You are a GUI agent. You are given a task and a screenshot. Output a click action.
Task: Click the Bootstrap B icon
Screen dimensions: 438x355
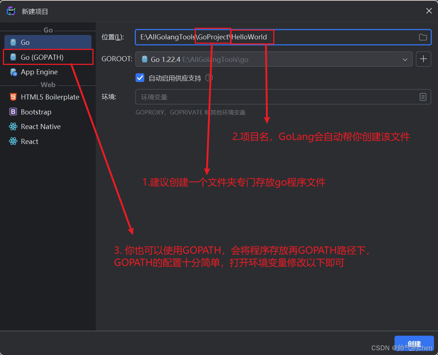13,112
